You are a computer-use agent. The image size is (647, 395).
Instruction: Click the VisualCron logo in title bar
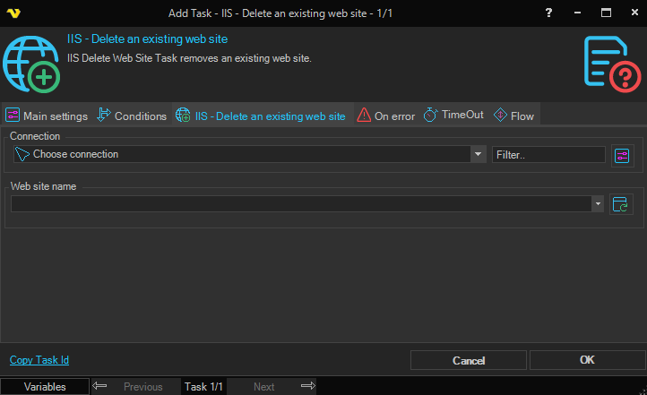tap(13, 13)
